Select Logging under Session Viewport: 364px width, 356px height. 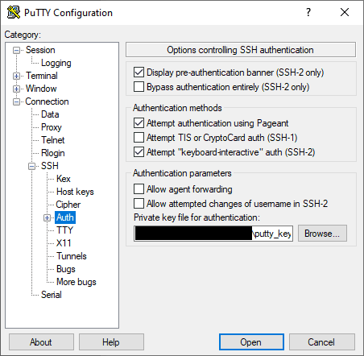coord(56,63)
